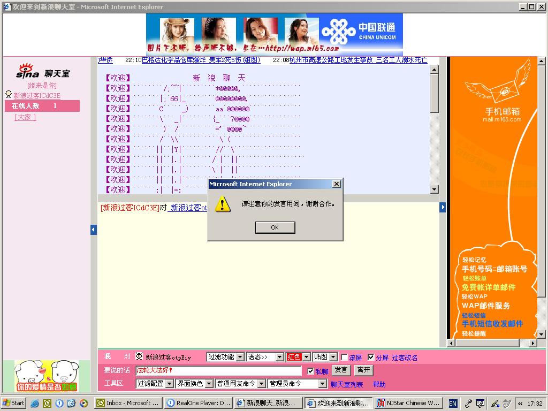Open the 贴图 sticker dropdown
The height and width of the screenshot is (411, 548).
(x=325, y=357)
